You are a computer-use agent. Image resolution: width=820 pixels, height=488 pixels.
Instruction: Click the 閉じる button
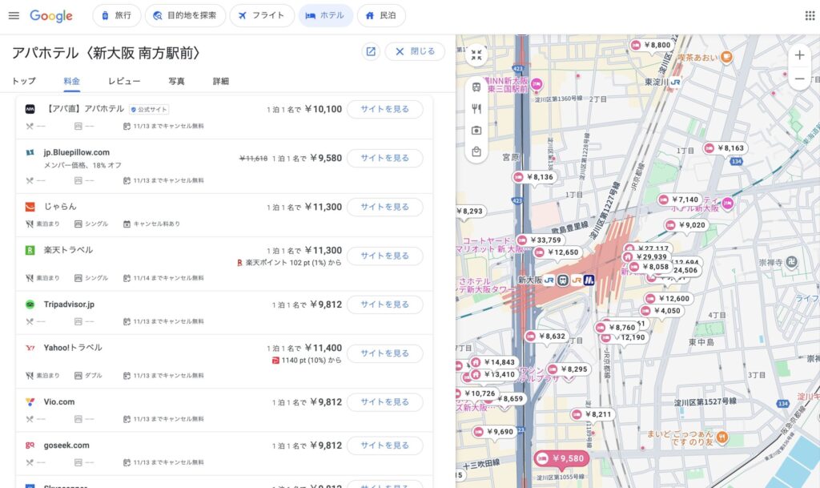[x=415, y=51]
